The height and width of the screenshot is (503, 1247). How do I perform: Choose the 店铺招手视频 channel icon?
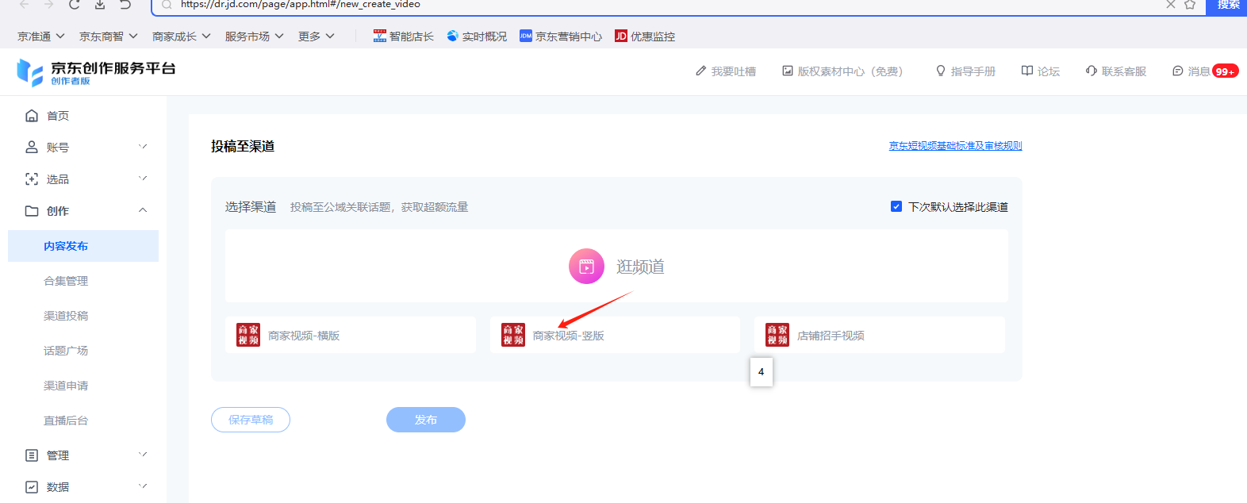(777, 335)
